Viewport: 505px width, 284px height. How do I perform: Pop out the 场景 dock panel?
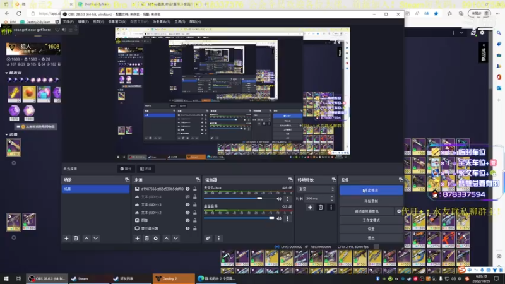coord(127,180)
